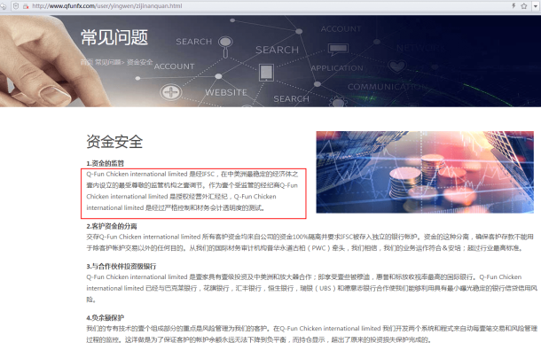This screenshot has height=358, width=541.
Task: Bookmark page with the star icon
Action: [x=524, y=6]
